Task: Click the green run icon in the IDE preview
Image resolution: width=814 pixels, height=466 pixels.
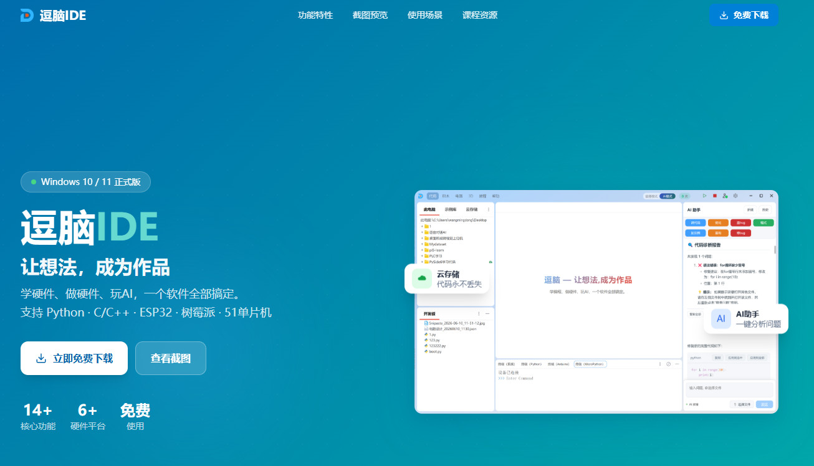Action: click(x=704, y=196)
